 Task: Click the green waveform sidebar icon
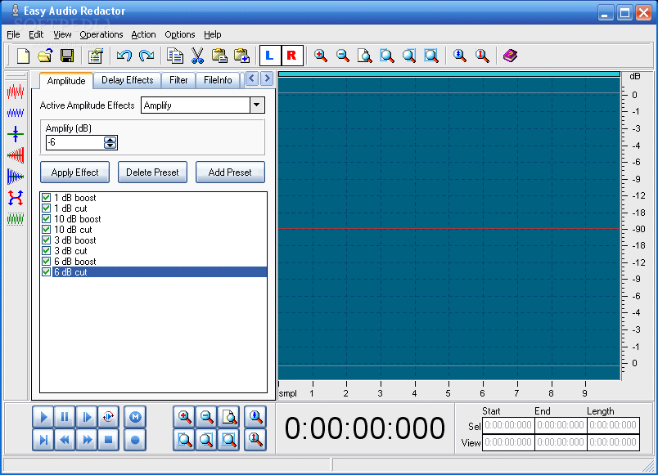pyautogui.click(x=16, y=219)
